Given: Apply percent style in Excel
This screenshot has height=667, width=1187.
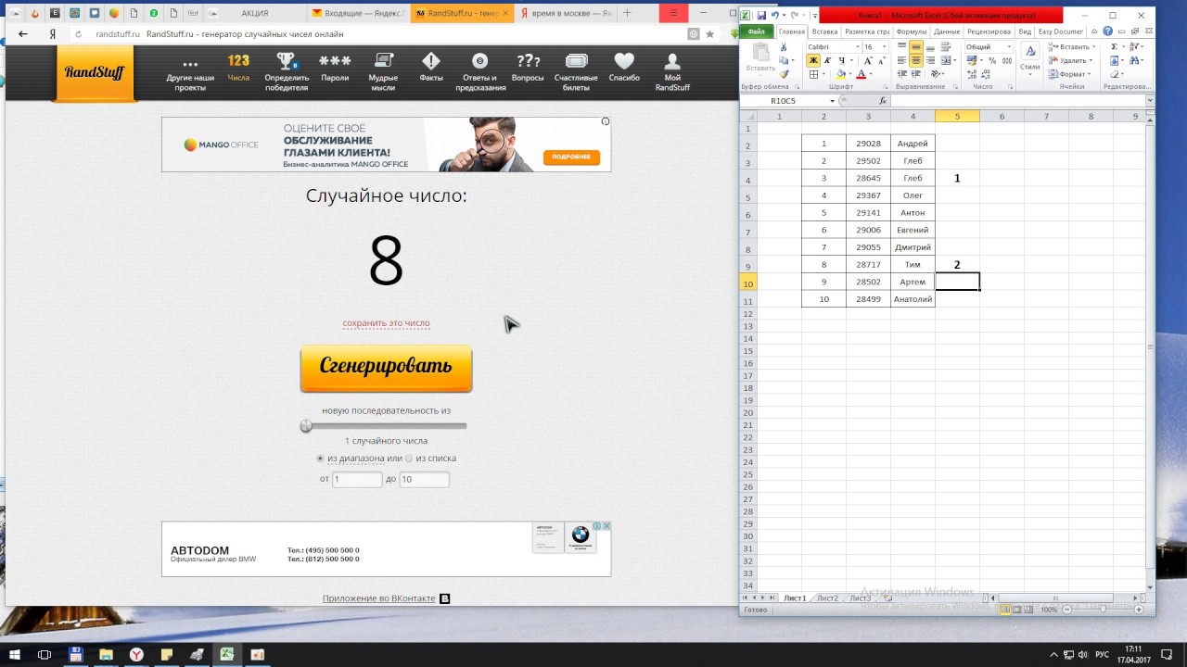Looking at the screenshot, I should (992, 60).
